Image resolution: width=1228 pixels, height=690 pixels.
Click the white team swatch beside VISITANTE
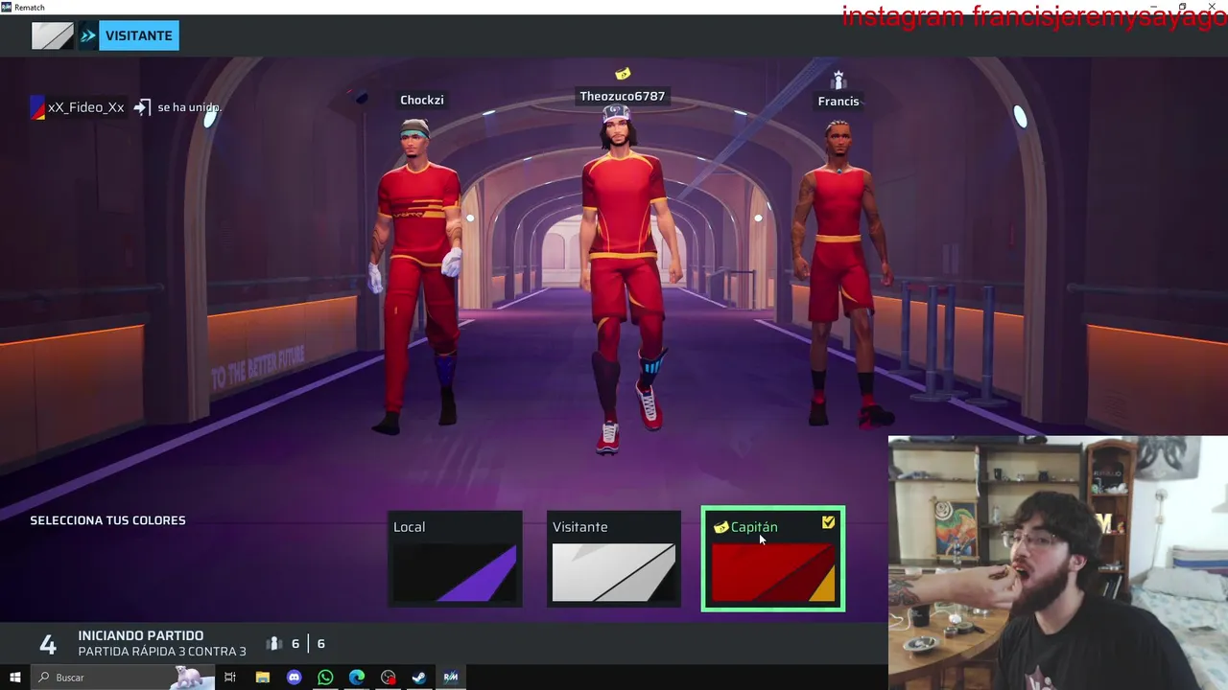point(53,35)
